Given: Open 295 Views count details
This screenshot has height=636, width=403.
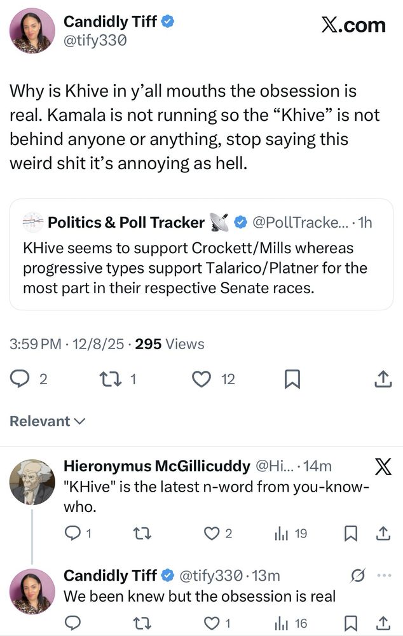Looking at the screenshot, I should click(170, 344).
